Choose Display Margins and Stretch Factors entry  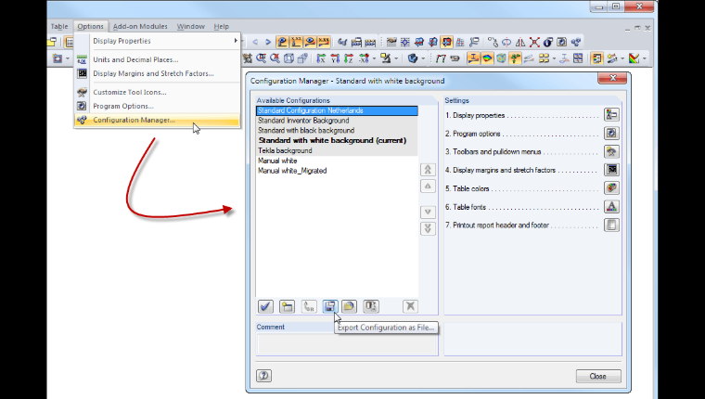157,73
